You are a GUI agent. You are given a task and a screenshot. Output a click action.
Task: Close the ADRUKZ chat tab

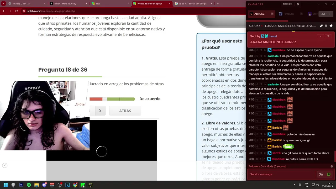point(272,14)
